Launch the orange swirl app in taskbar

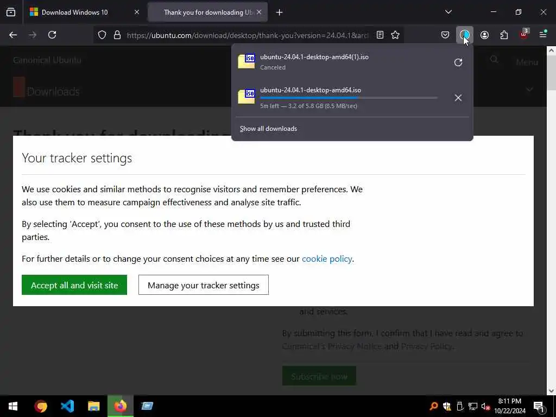(41, 406)
